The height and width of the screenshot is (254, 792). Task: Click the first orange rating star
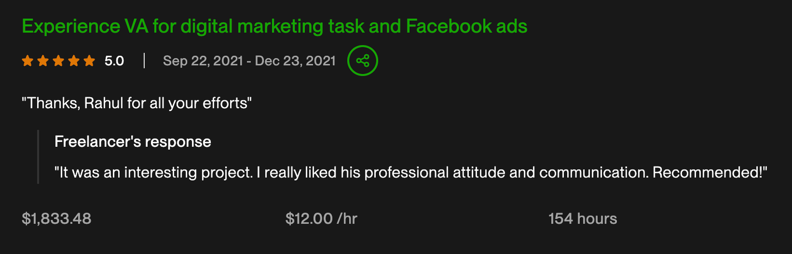point(28,61)
